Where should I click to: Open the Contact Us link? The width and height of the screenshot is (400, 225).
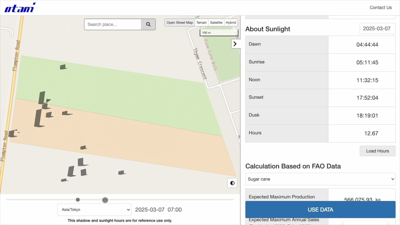point(381,7)
